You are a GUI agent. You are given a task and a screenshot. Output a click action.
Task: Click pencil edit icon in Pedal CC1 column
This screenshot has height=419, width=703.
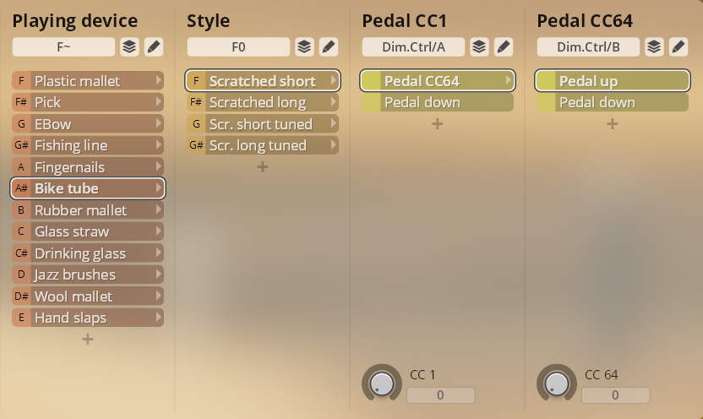coord(503,47)
